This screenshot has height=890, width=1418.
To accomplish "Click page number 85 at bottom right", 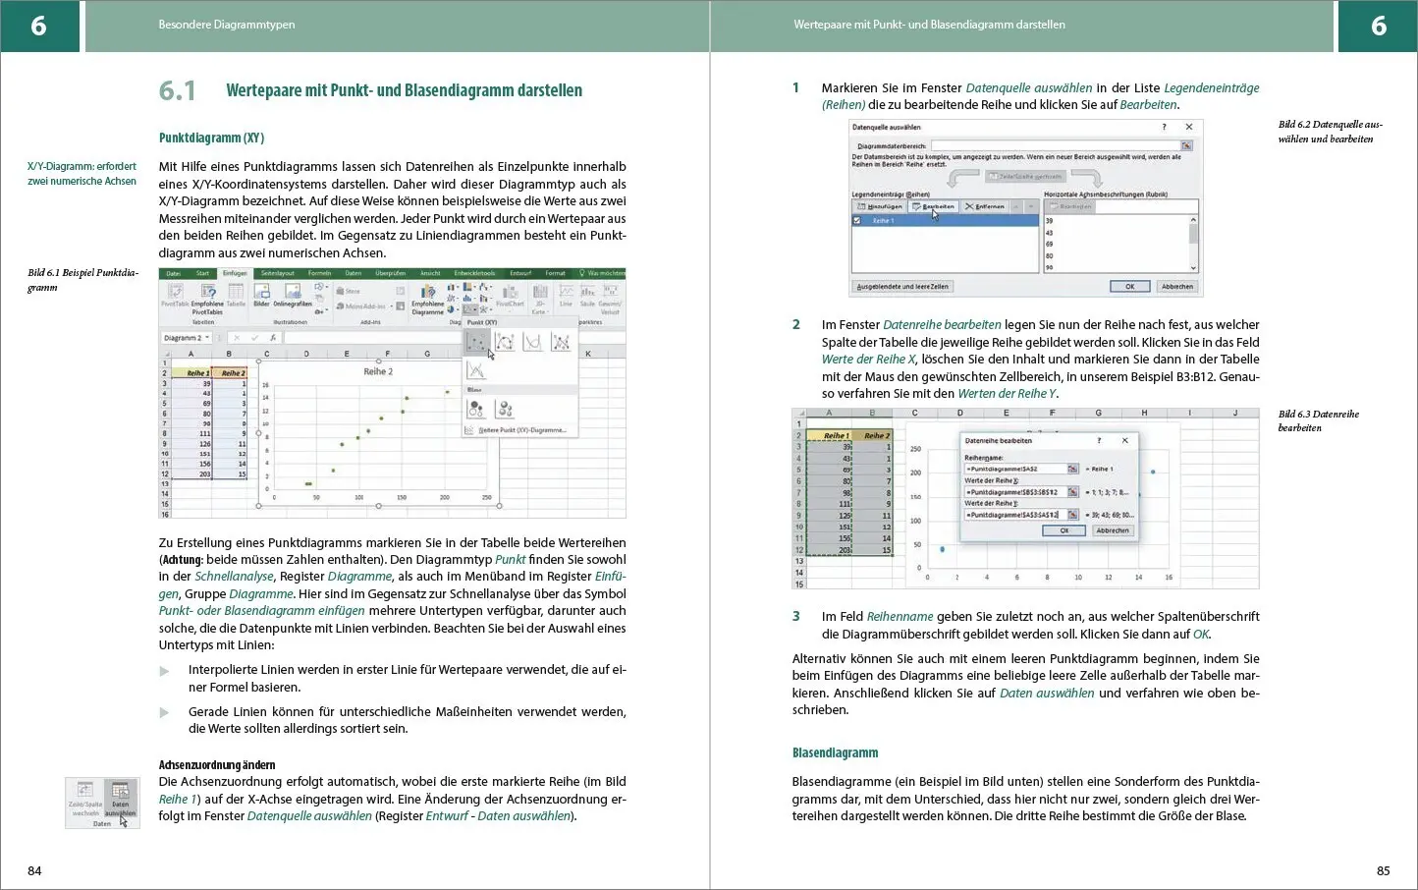I will (x=1384, y=870).
